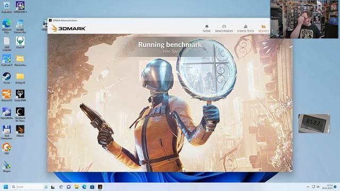Open Task View from the taskbar

coord(53,187)
